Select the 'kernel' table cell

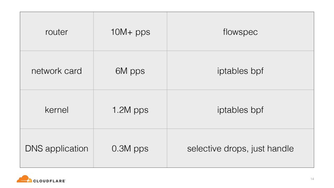pyautogui.click(x=56, y=110)
